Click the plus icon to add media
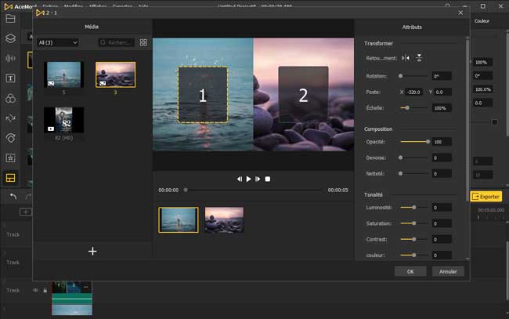The height and width of the screenshot is (319, 509). (x=92, y=251)
